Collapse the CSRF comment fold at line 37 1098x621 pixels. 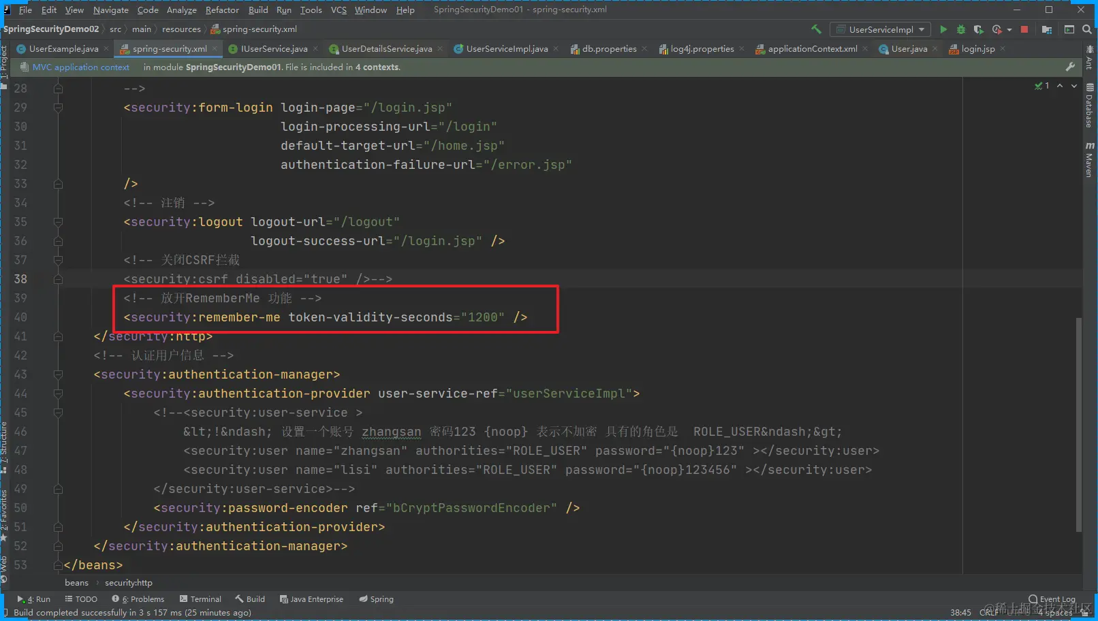click(58, 260)
